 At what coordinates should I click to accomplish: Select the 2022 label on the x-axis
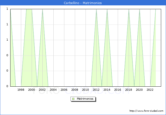tap(150, 90)
